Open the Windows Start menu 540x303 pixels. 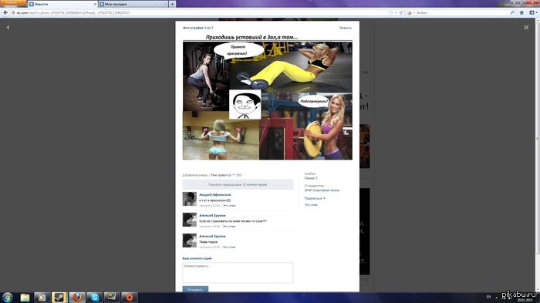pos(7,297)
